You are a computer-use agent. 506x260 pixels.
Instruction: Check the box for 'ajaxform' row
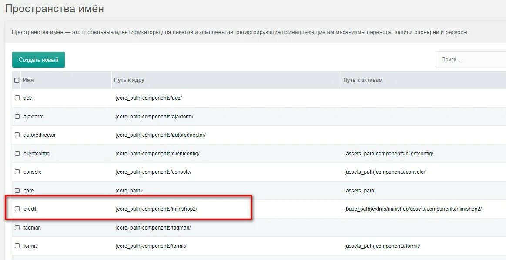click(x=17, y=116)
